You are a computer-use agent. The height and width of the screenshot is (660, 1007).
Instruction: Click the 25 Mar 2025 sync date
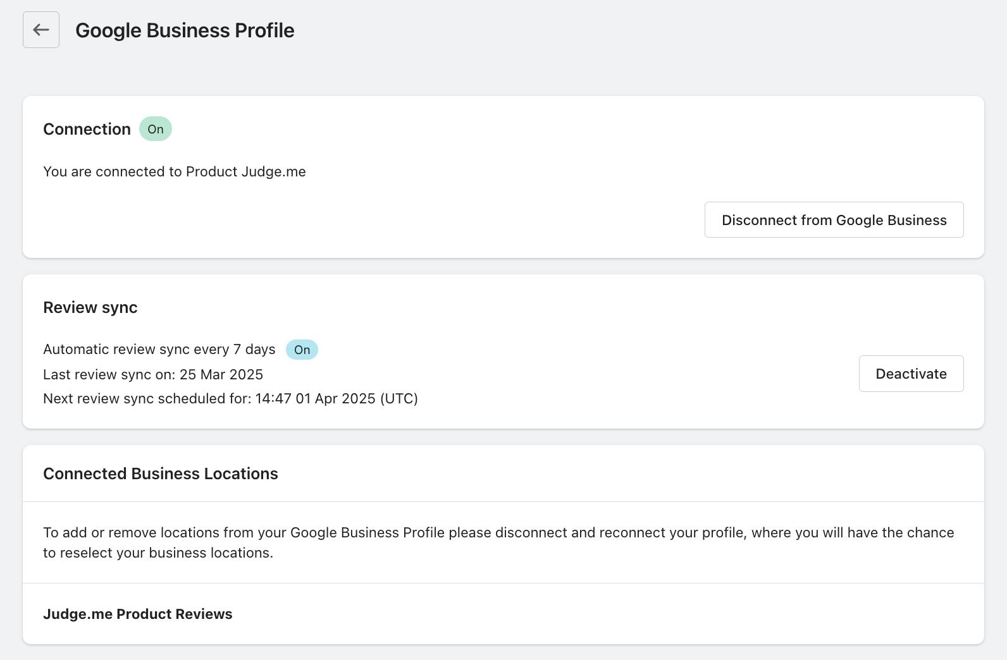click(221, 374)
